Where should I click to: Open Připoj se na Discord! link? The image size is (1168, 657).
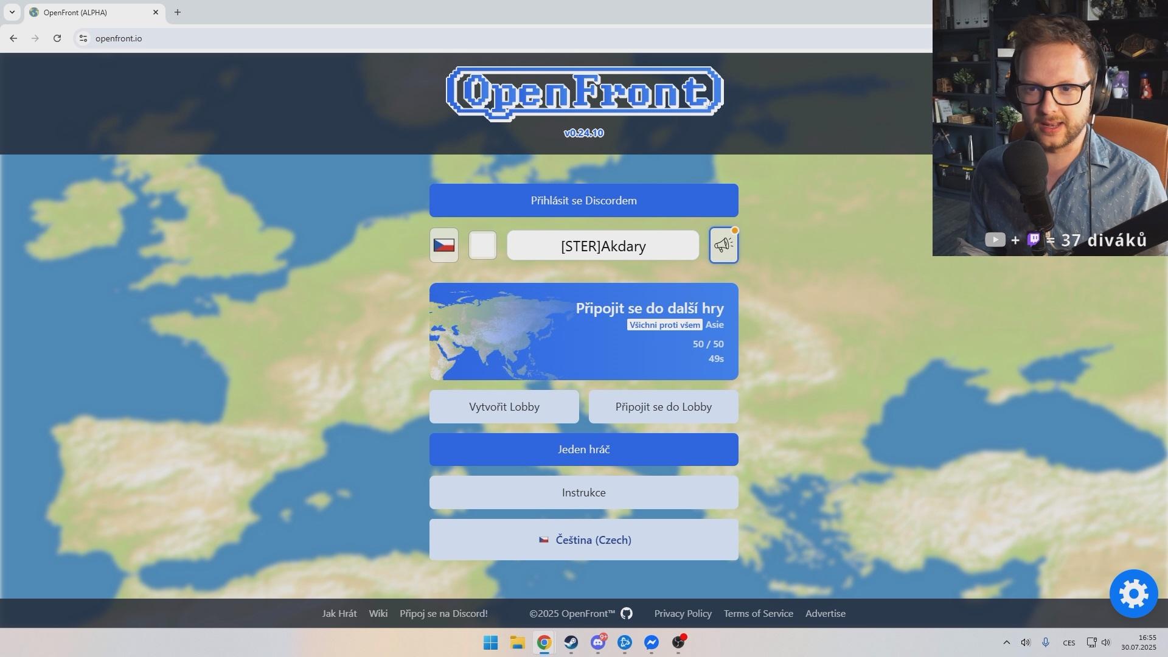[x=443, y=613]
